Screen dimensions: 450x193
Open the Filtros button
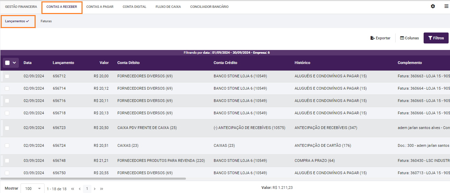(x=436, y=38)
